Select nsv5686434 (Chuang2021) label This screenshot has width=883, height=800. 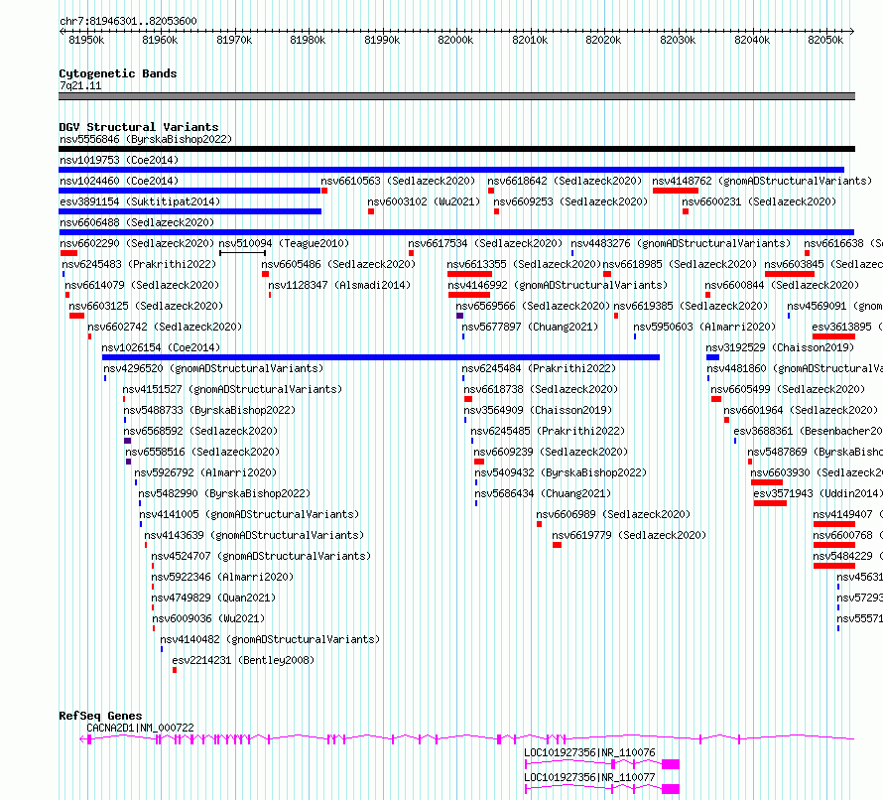point(543,493)
